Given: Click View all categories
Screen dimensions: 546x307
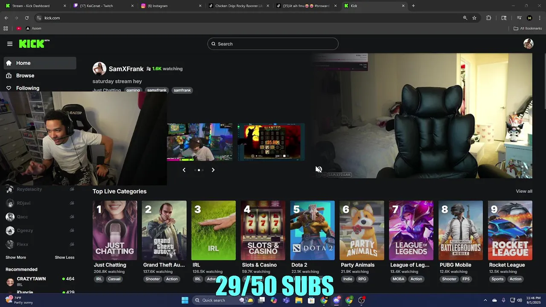Looking at the screenshot, I should click(524, 191).
